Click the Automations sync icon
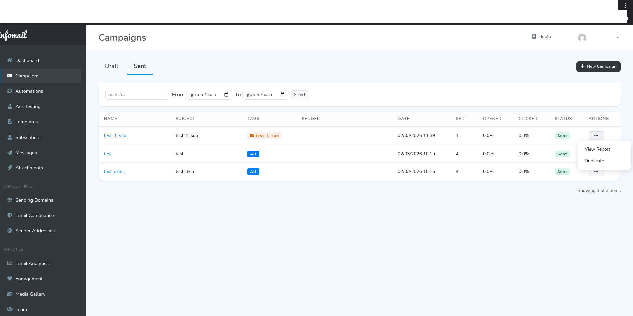Viewport: 633px width, 316px height. coord(10,91)
